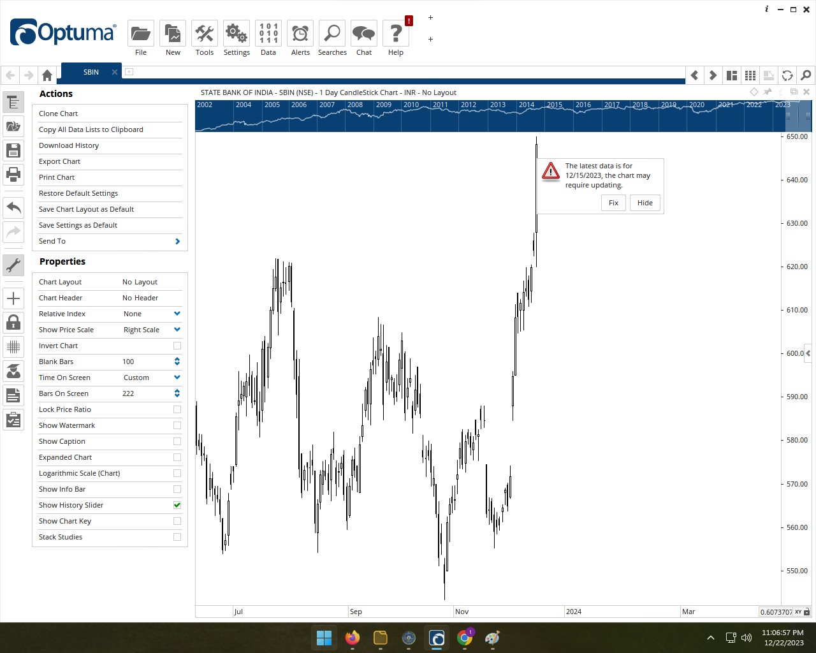
Task: Click the Home icon in navigation bar
Action: click(x=47, y=75)
